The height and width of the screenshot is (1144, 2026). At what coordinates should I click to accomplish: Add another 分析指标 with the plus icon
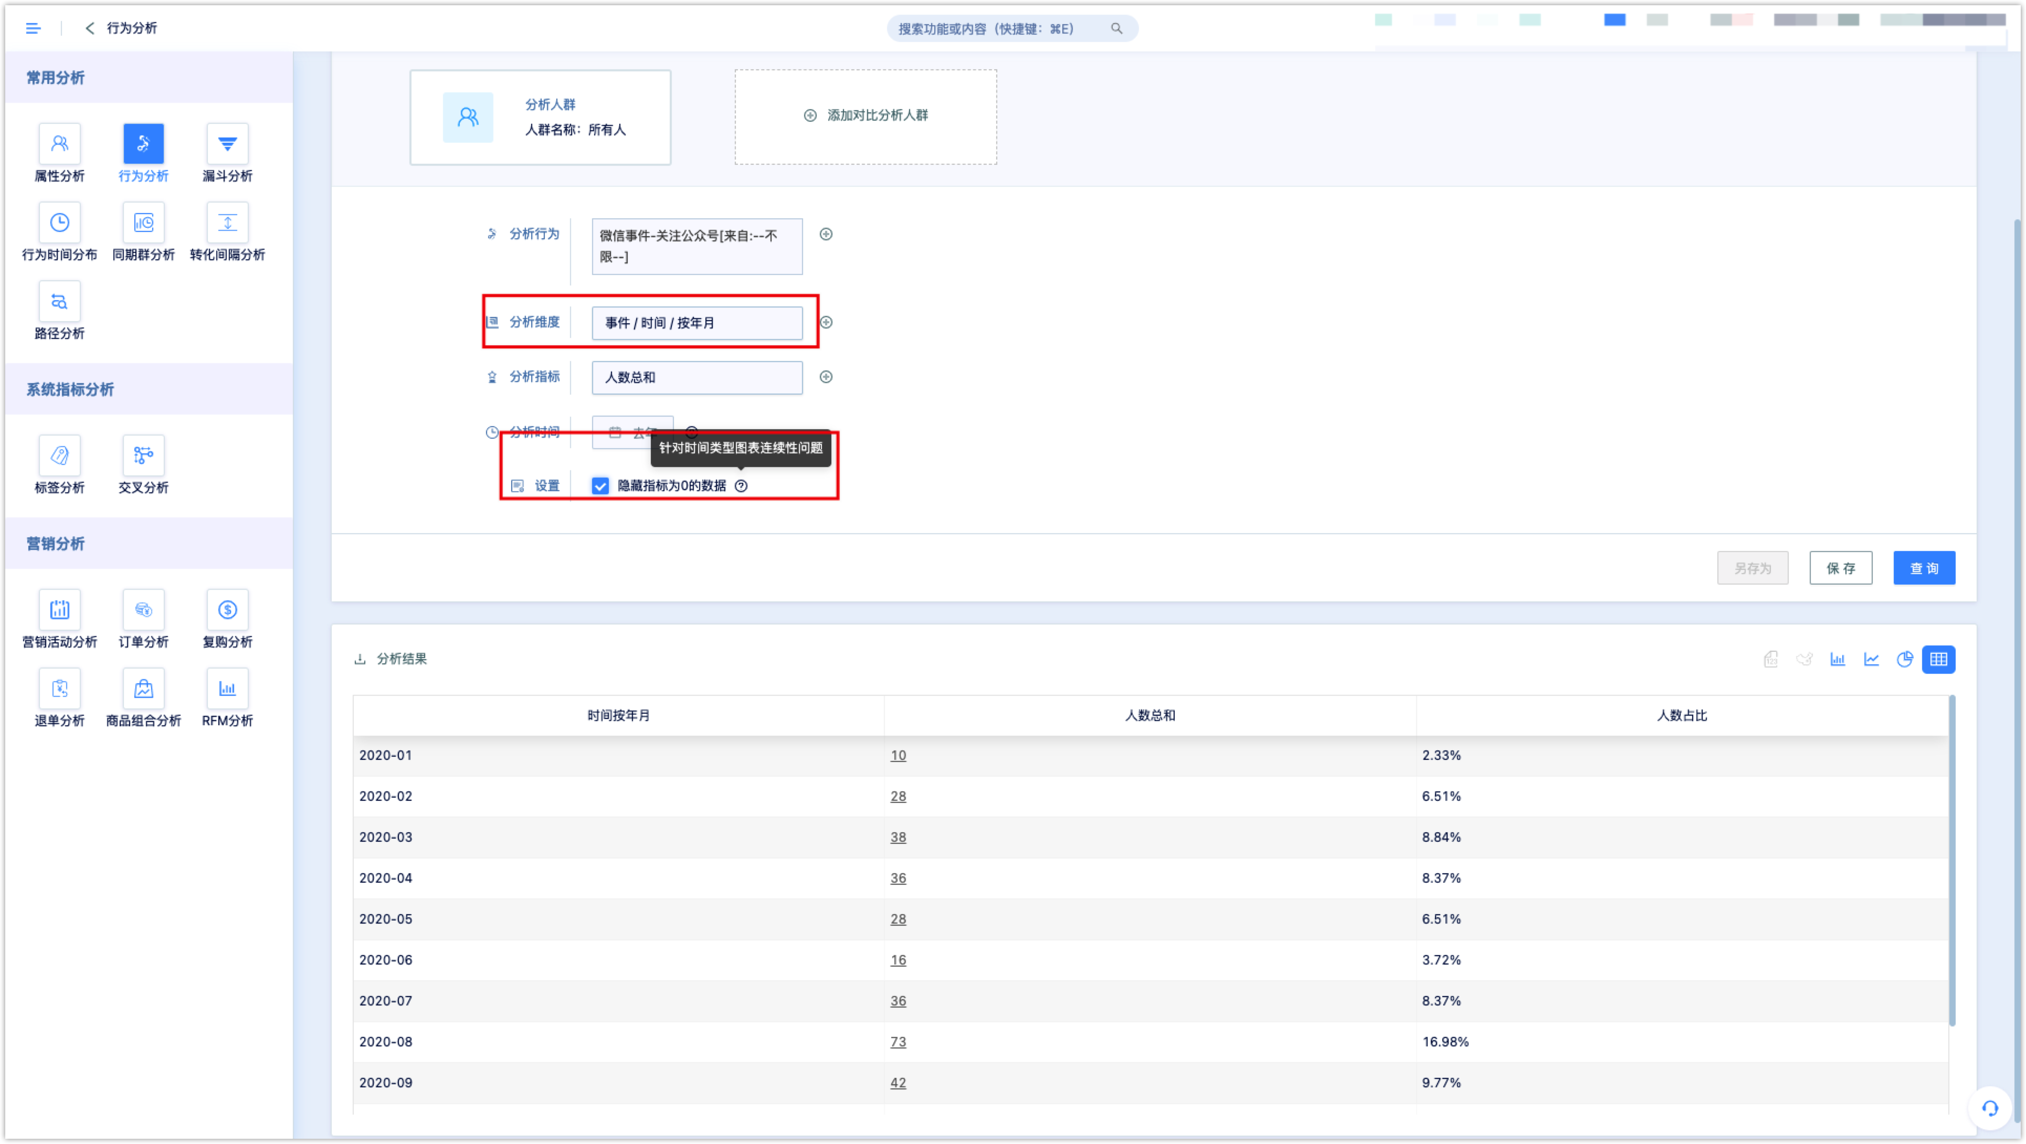coord(826,377)
